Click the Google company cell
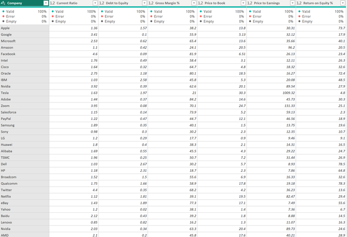 pos(24,34)
